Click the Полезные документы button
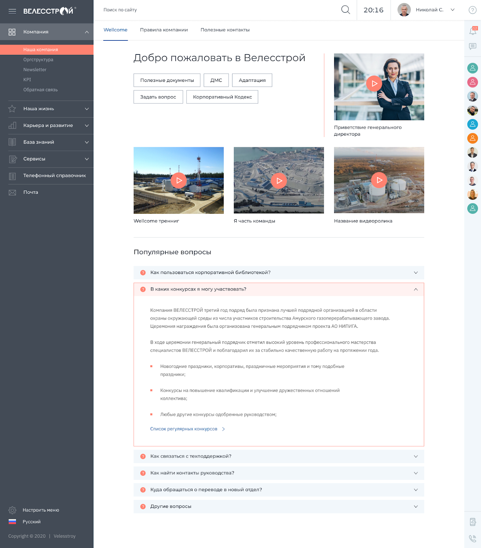The width and height of the screenshot is (481, 548). tap(167, 80)
